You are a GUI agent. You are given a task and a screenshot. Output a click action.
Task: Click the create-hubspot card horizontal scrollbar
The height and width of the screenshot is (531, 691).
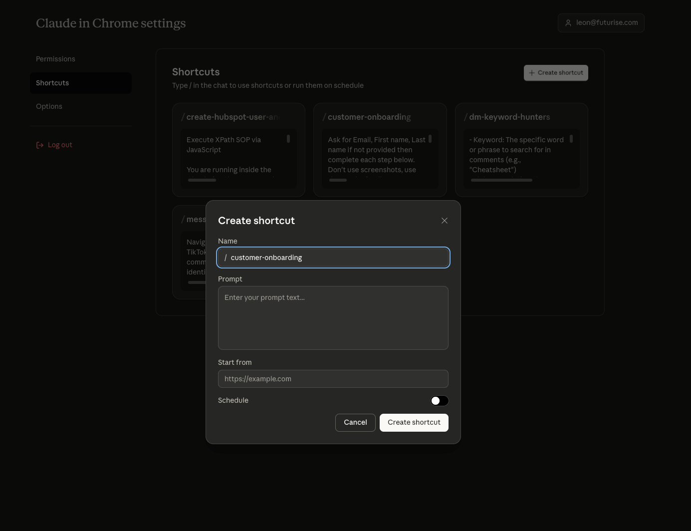tap(202, 180)
